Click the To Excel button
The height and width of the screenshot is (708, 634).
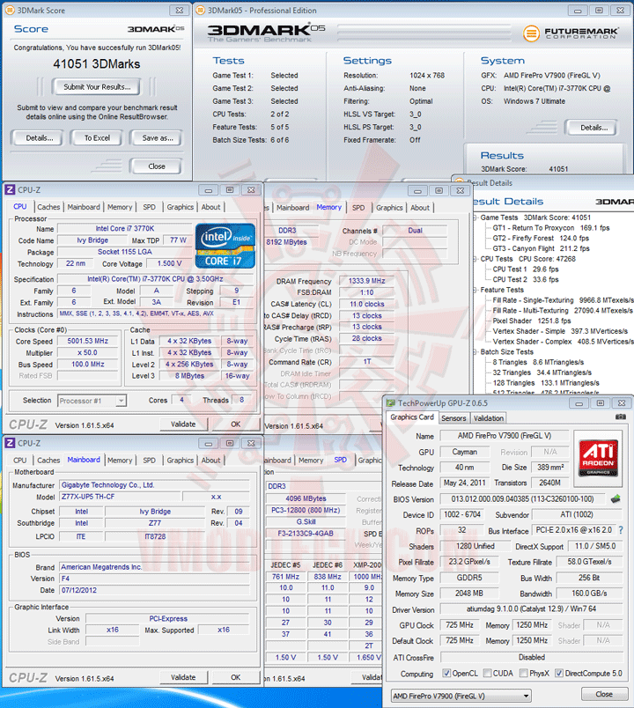point(97,138)
